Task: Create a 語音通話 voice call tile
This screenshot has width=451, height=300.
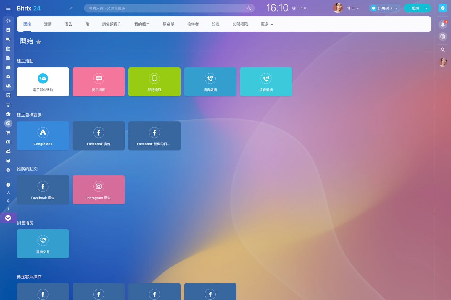Action: click(266, 82)
